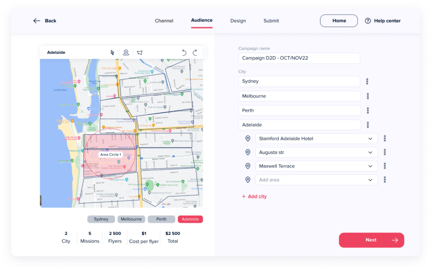
Task: Click the Home button
Action: pyautogui.click(x=339, y=21)
